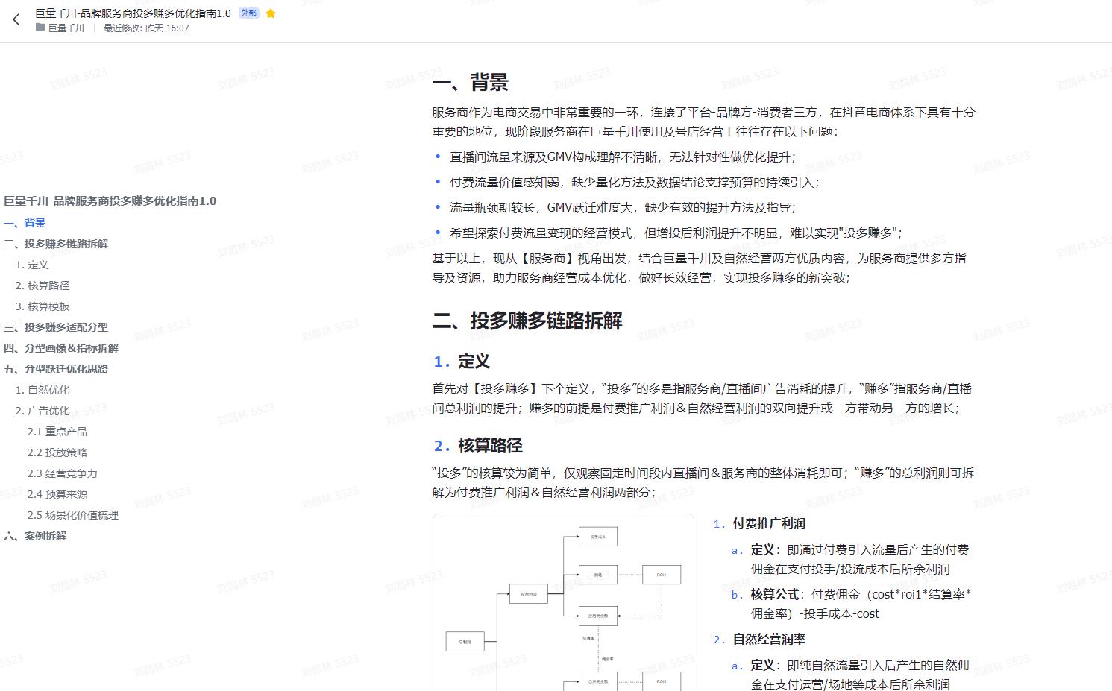Select outline entry 1. 自然优化
The image size is (1112, 691).
tap(42, 389)
